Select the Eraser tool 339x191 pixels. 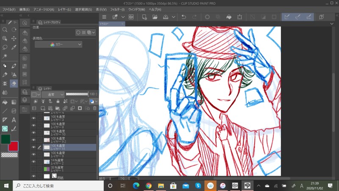click(14, 84)
